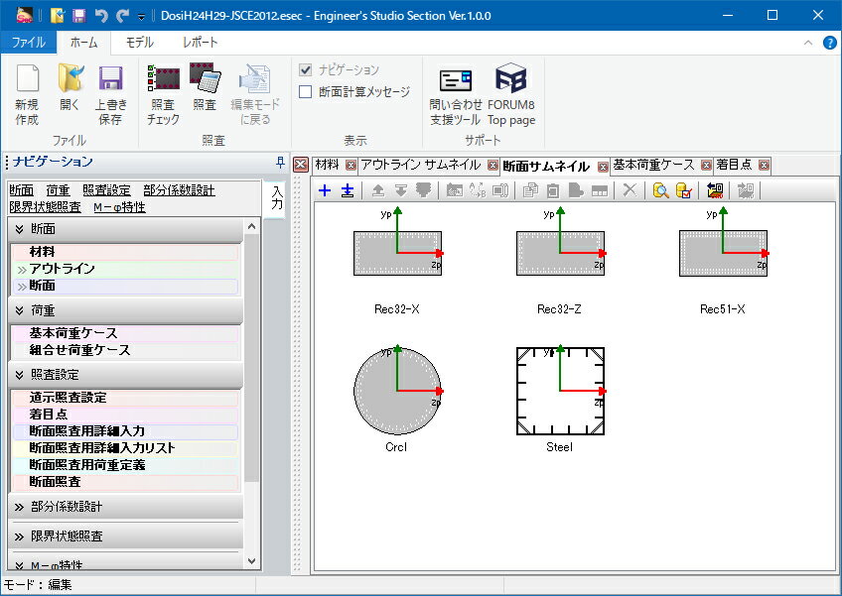
Task: Close the 着目点 tab
Action: 764,166
